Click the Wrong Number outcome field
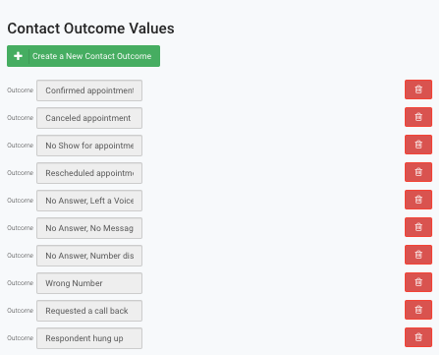This screenshot has width=445, height=355. 89,283
